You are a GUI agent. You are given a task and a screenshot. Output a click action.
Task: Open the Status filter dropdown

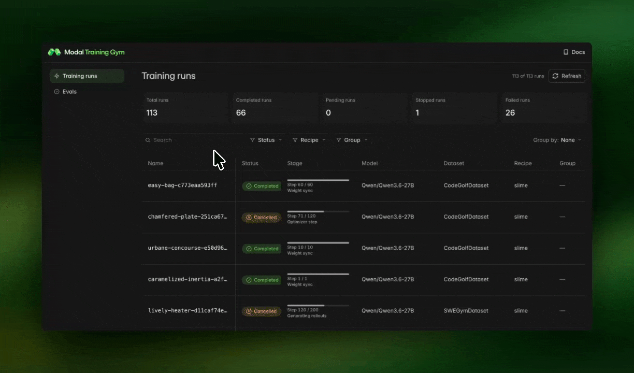click(x=266, y=140)
